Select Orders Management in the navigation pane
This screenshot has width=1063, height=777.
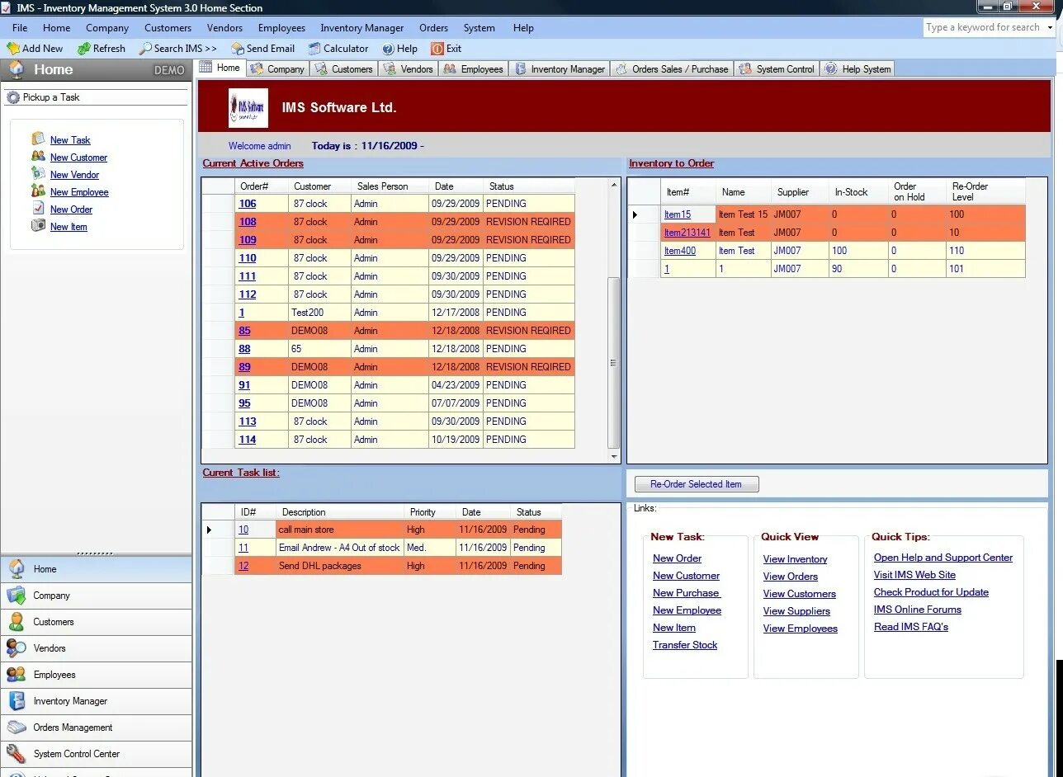click(x=96, y=728)
